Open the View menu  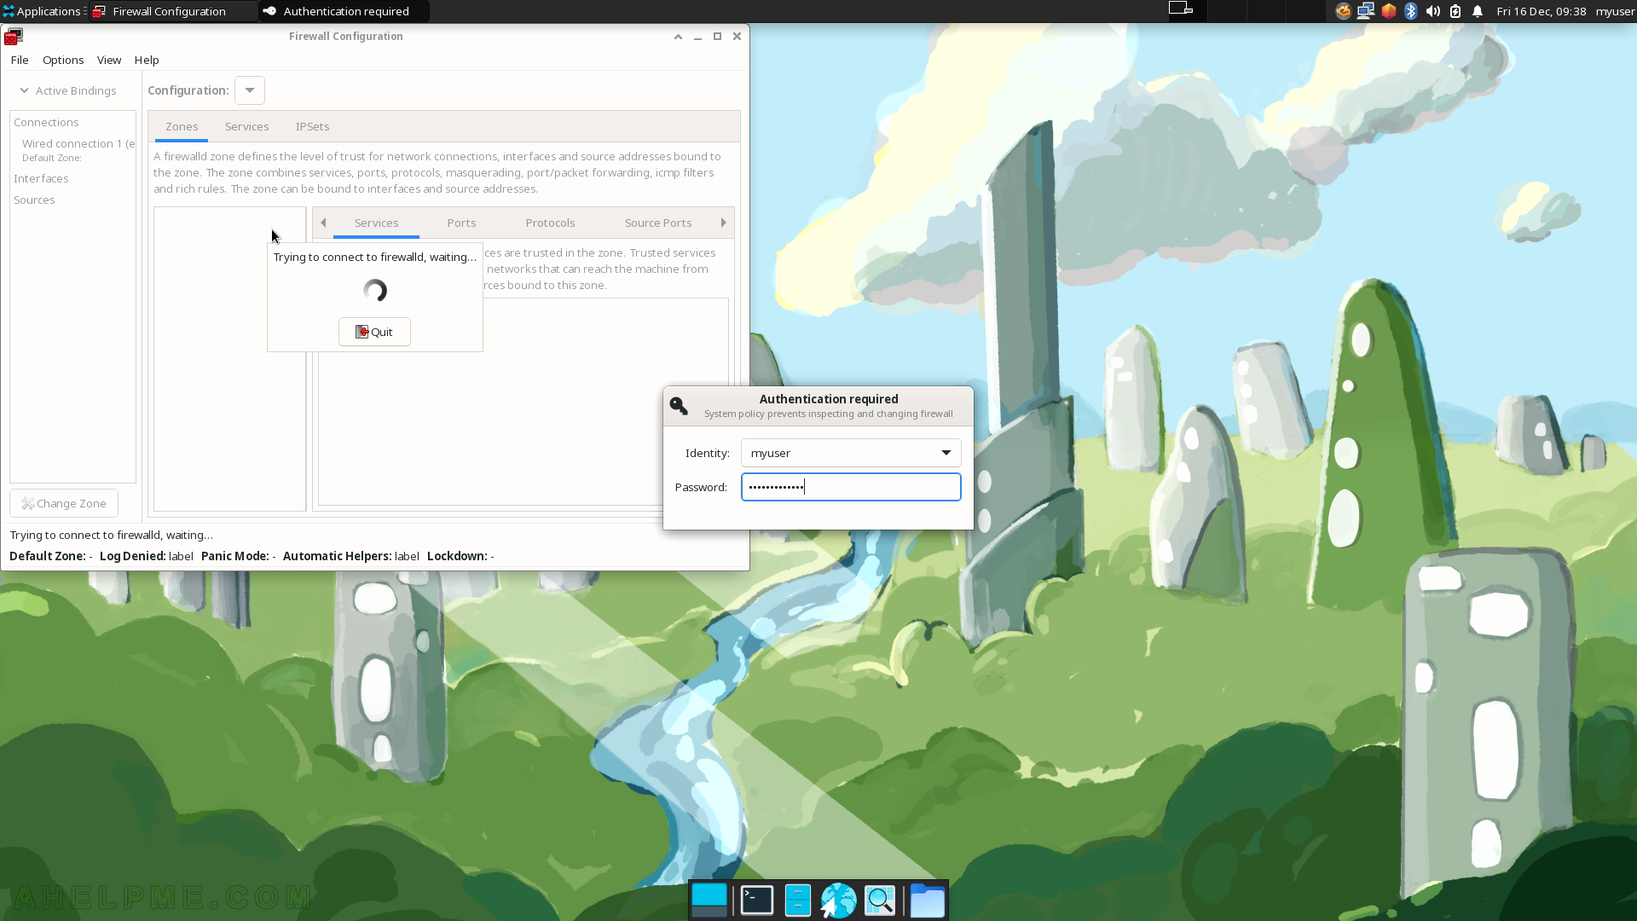pyautogui.click(x=109, y=60)
